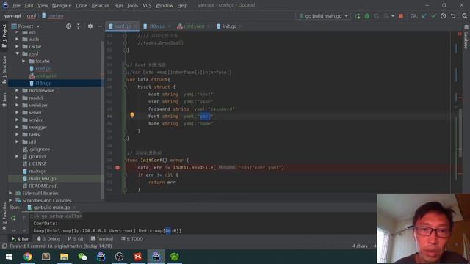Hide the Project panel with the minus icon

pos(100,26)
